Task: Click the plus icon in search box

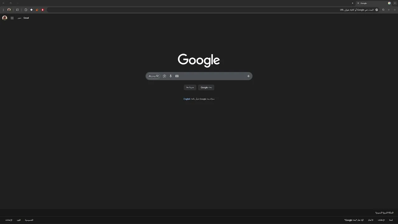Action: click(x=248, y=76)
